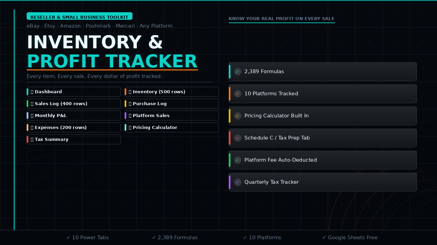The image size is (437, 245).
Task: Select the Inventory (500 rows) tab chip
Action: coord(172,92)
